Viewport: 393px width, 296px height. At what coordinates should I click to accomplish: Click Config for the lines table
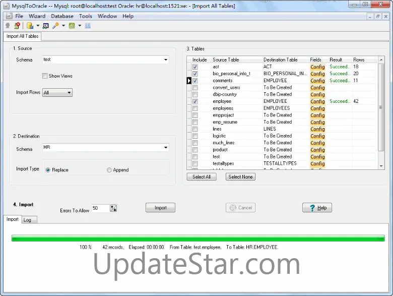click(317, 129)
